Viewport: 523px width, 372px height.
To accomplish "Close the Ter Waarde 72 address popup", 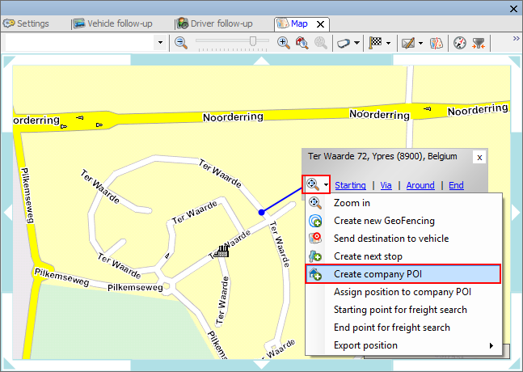I will coord(479,157).
